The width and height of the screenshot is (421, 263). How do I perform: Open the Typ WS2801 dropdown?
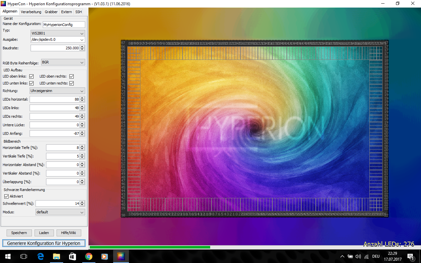click(x=58, y=33)
